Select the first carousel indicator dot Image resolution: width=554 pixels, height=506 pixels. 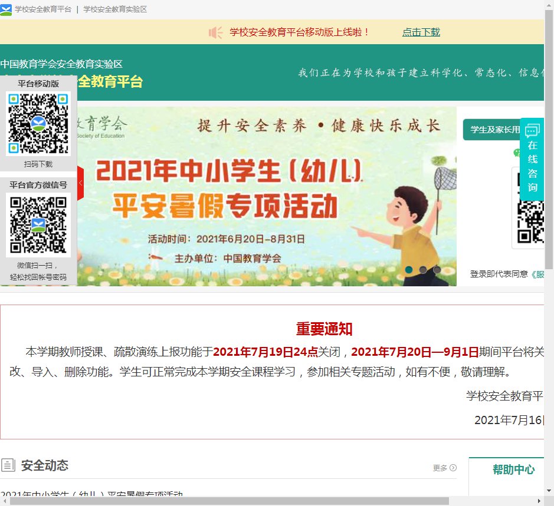pos(409,270)
